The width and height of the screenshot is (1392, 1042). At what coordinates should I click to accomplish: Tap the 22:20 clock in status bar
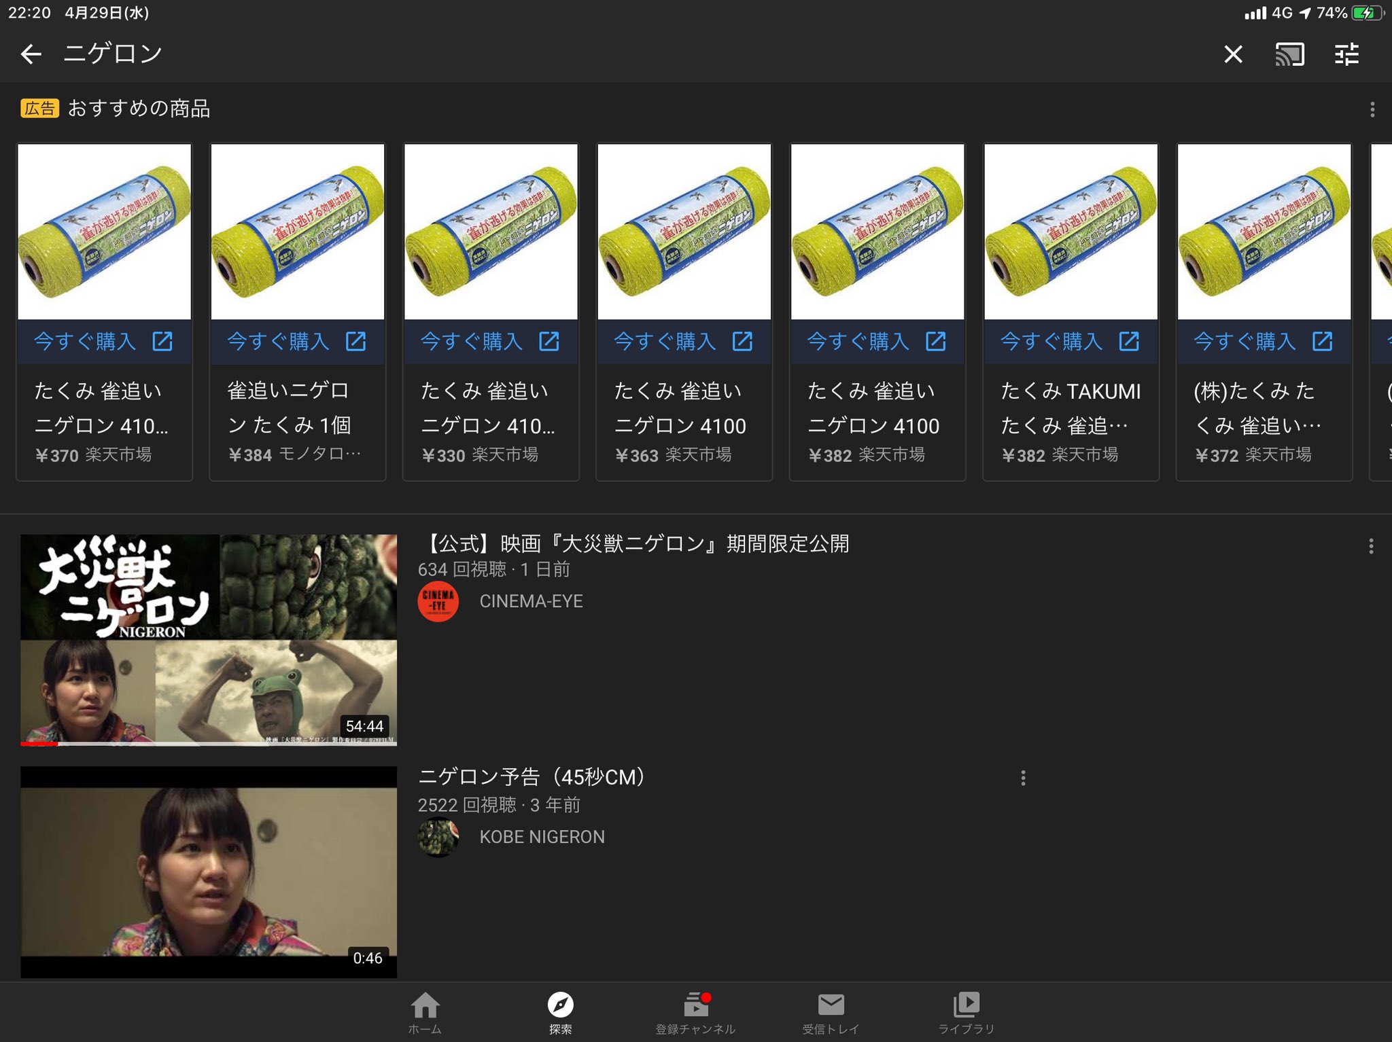click(x=29, y=13)
